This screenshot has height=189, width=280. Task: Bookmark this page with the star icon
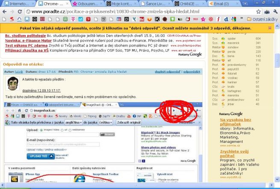click(x=258, y=12)
